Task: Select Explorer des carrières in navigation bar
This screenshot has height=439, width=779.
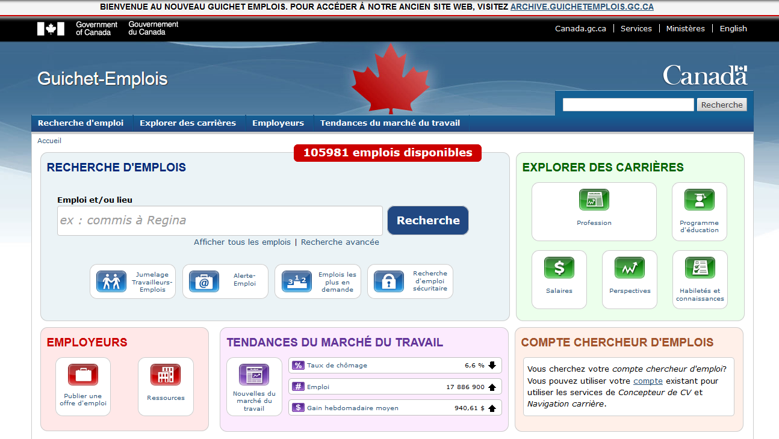Action: tap(188, 123)
